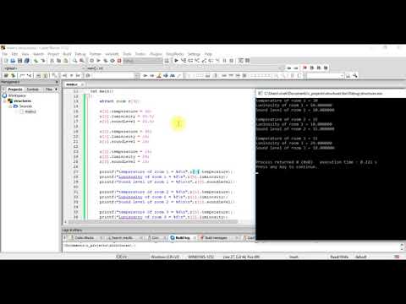
Task: Cut selection with the scissors icon
Action: point(52,61)
